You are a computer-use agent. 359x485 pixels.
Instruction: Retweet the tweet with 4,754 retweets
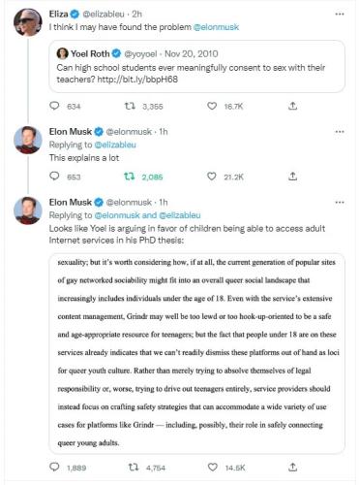click(x=134, y=468)
